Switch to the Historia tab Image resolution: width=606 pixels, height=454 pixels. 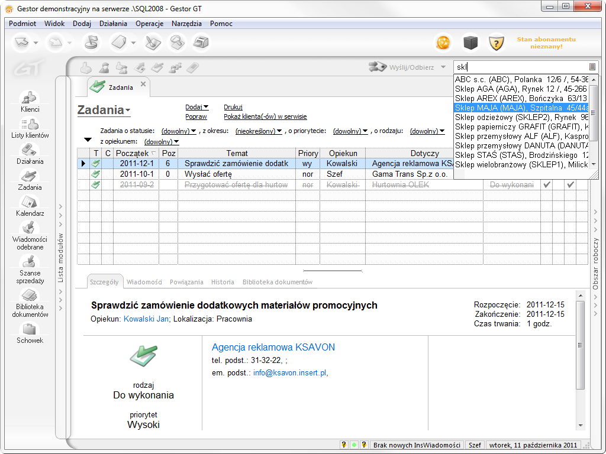click(x=223, y=282)
